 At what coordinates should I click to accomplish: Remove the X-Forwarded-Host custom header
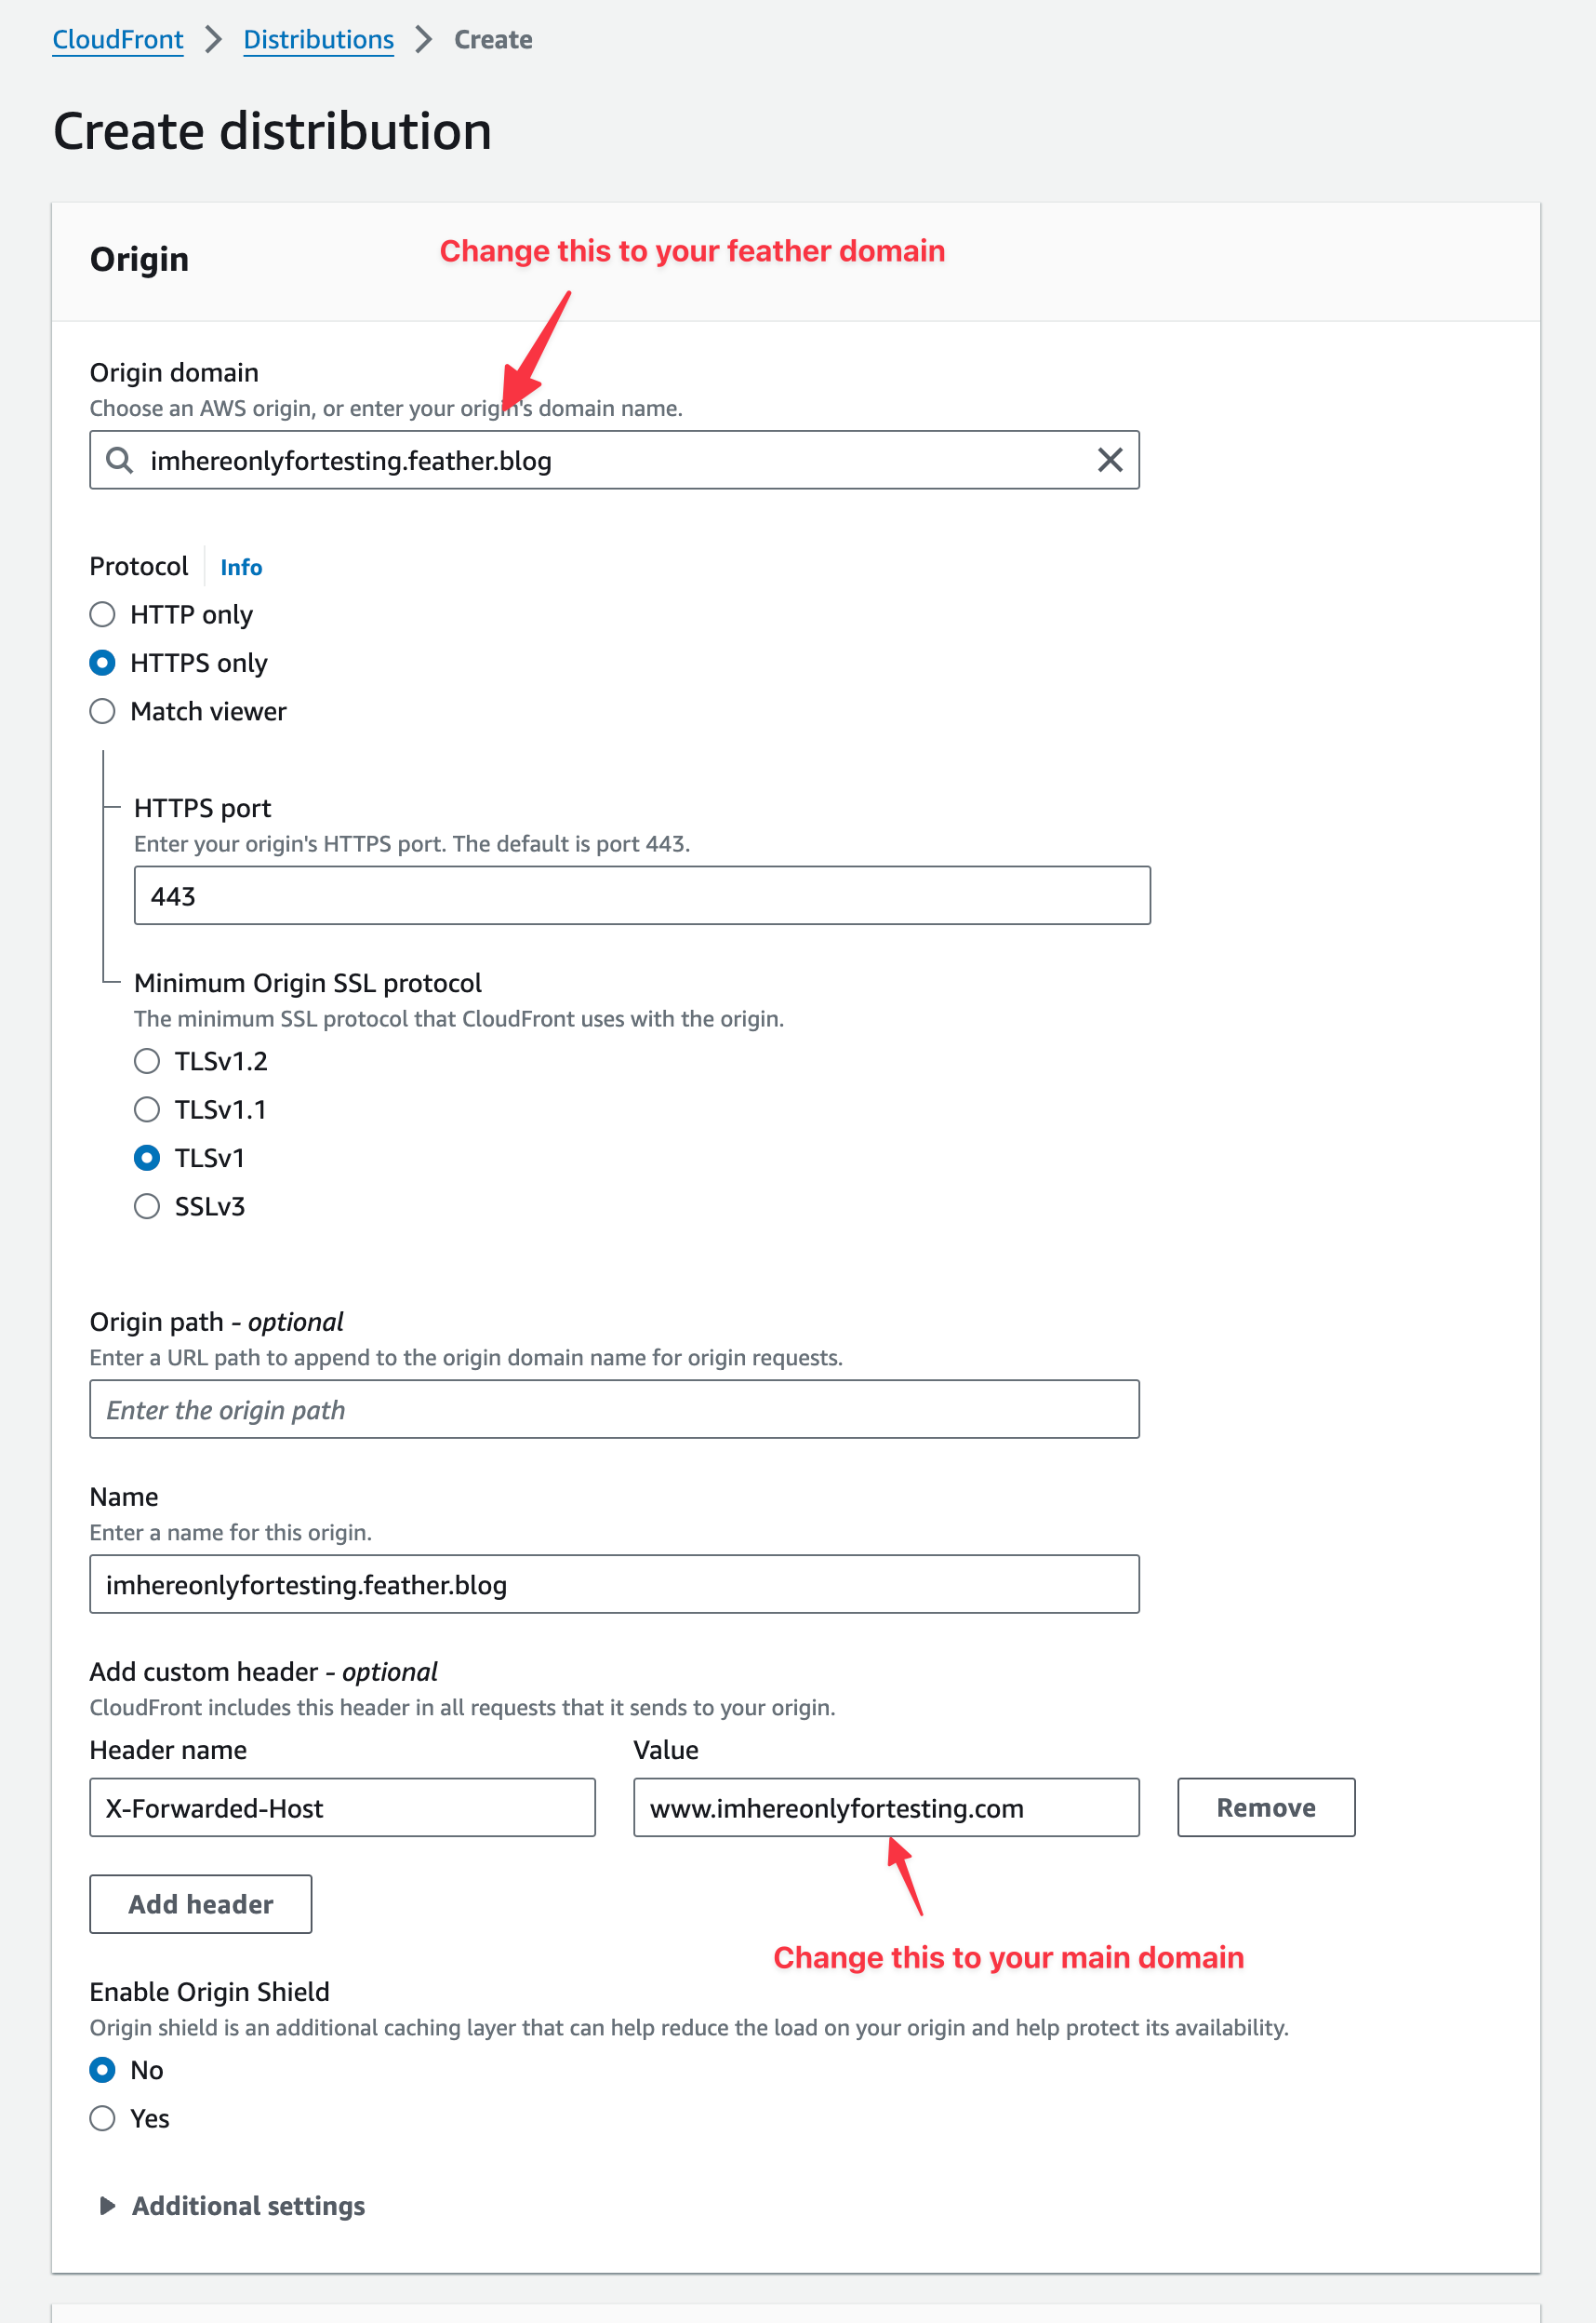1265,1807
